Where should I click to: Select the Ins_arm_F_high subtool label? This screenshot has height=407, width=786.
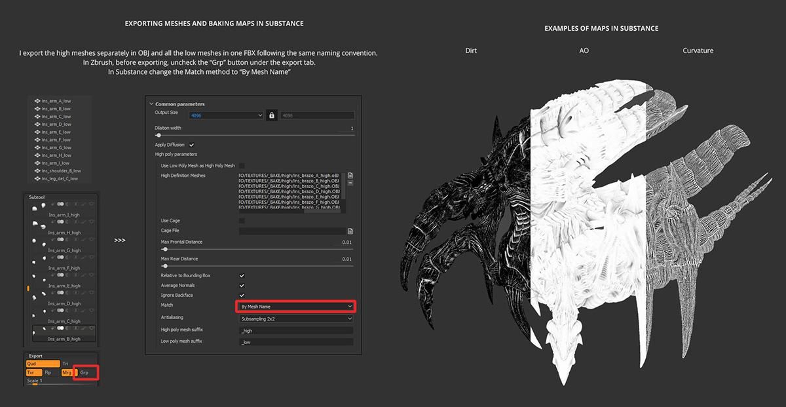point(64,268)
